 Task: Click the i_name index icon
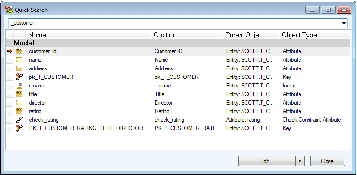[x=19, y=86]
